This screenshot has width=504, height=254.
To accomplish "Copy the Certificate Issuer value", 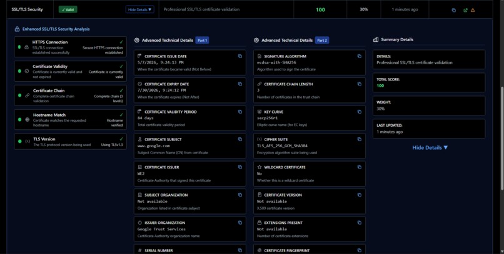I will (x=239, y=167).
